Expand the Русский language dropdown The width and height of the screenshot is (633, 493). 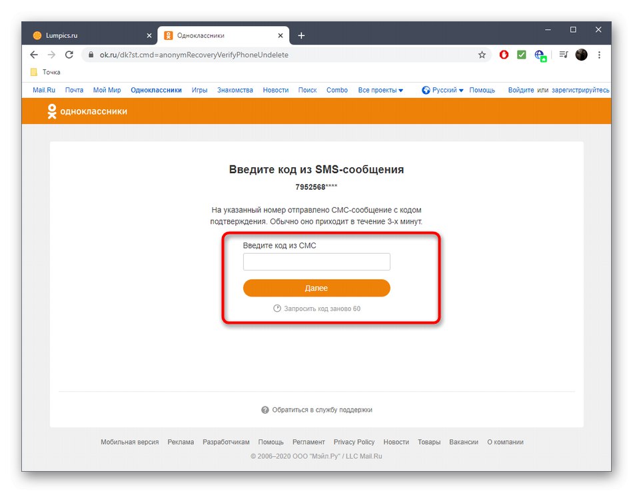(x=443, y=90)
